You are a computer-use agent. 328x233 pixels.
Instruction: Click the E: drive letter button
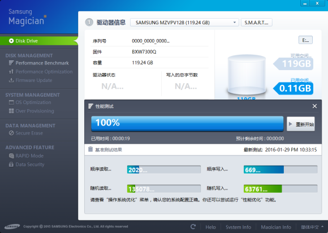click(x=305, y=40)
